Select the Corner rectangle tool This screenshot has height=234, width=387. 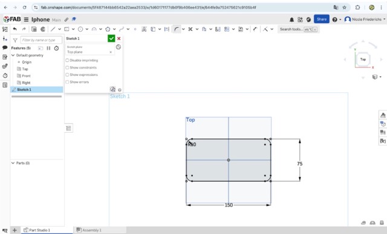tap(67, 29)
